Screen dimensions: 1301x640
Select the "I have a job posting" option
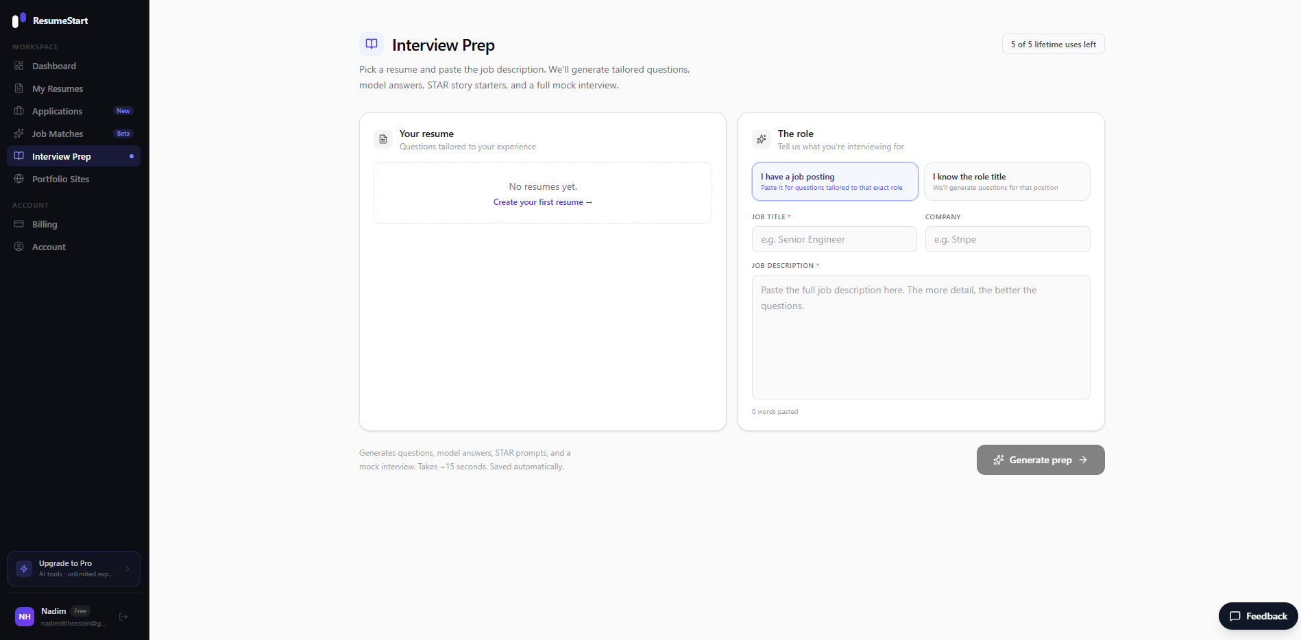(x=835, y=182)
